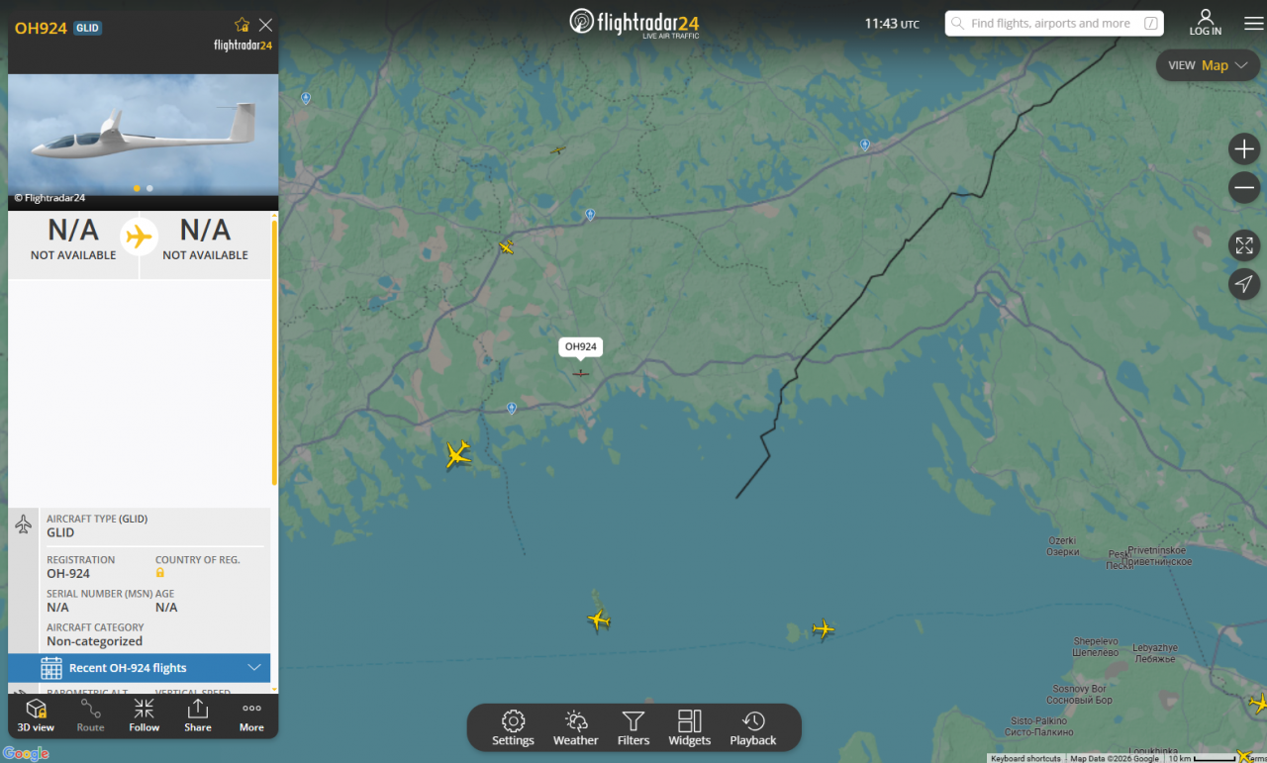Toggle the favorite star for OH924
This screenshot has width=1267, height=763.
pyautogui.click(x=242, y=25)
